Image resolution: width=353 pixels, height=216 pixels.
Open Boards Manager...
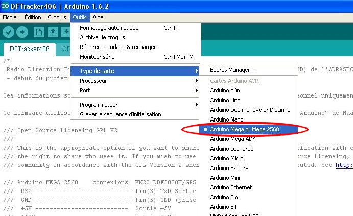point(249,70)
